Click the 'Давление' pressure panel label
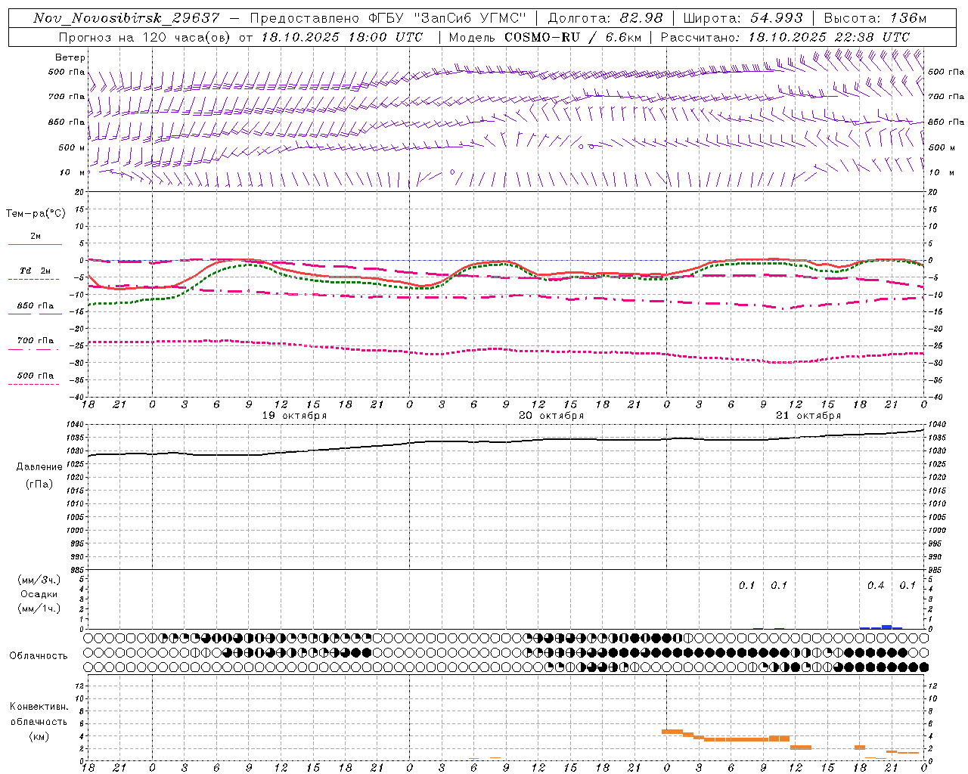The image size is (968, 774). pyautogui.click(x=39, y=467)
